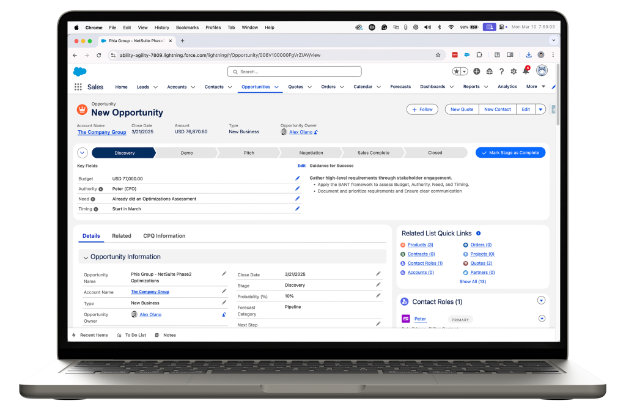The width and height of the screenshot is (626, 409).
Task: Switch to the CPQ Information tab
Action: 164,236
